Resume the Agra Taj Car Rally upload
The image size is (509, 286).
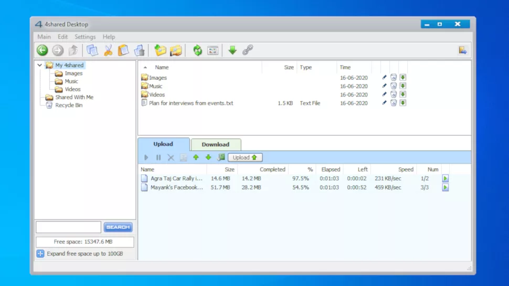point(446,178)
